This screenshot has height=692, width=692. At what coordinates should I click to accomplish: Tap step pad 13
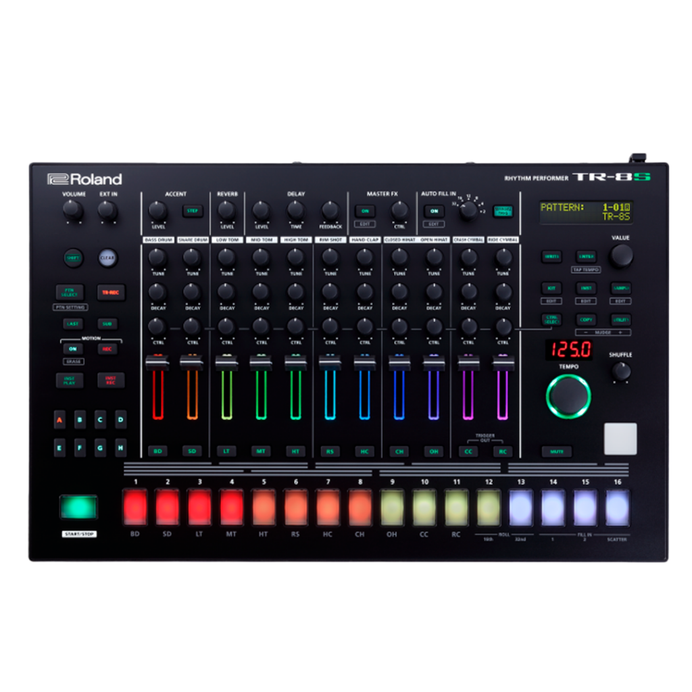521,507
